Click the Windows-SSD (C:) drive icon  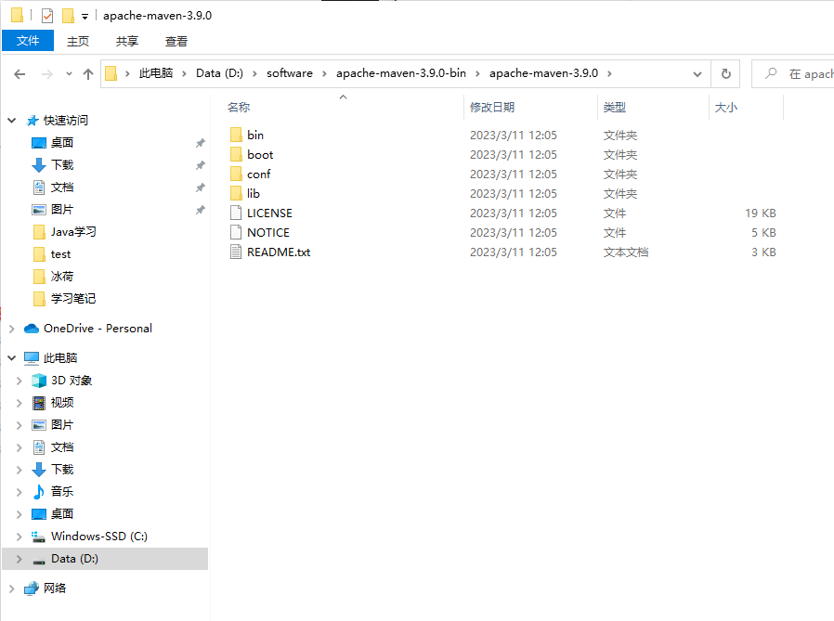(x=38, y=537)
